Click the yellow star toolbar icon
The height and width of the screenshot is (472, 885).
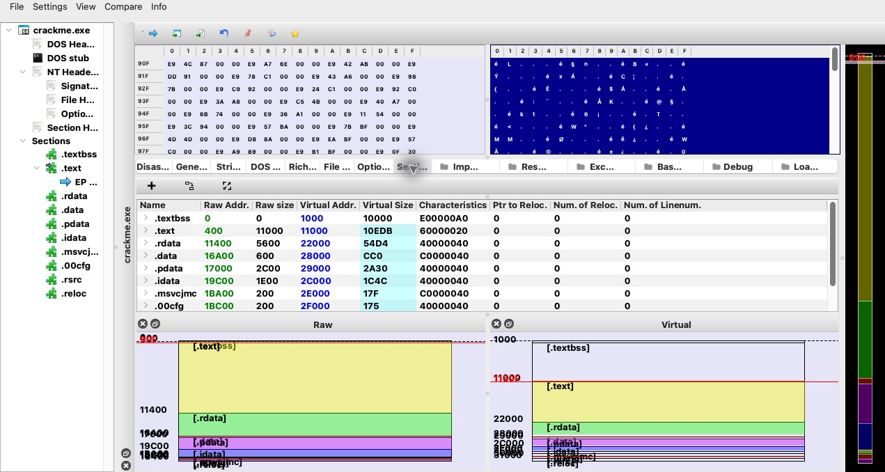tap(295, 33)
